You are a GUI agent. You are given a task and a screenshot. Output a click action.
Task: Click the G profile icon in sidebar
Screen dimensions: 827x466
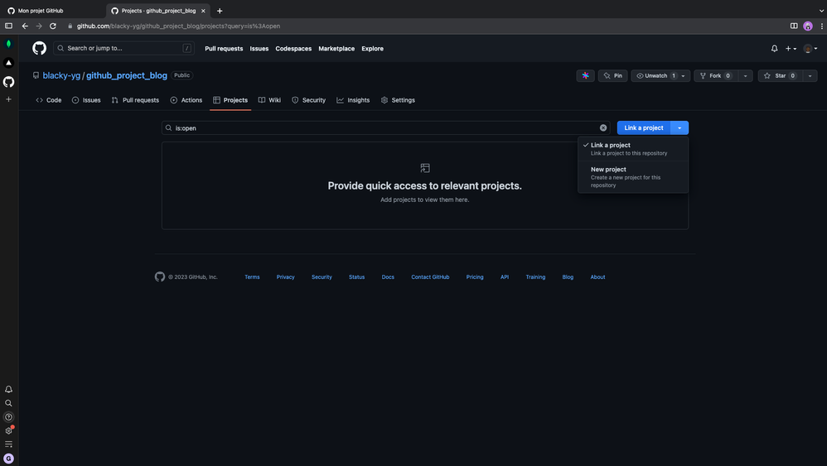[x=8, y=459]
